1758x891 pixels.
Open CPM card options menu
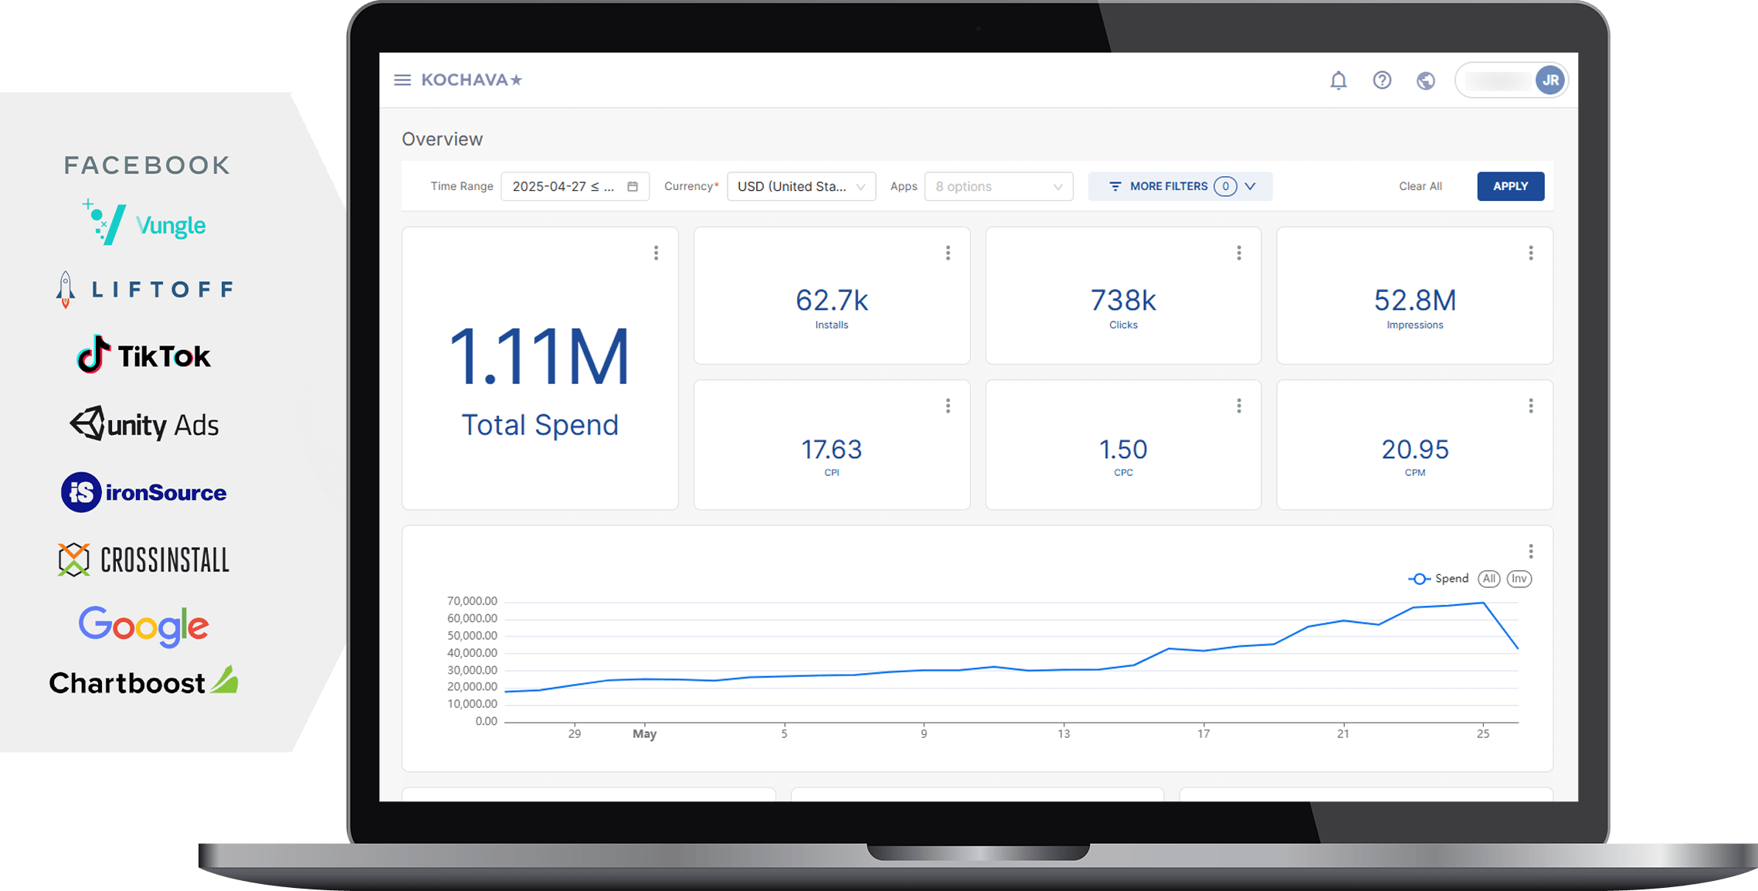coord(1531,406)
